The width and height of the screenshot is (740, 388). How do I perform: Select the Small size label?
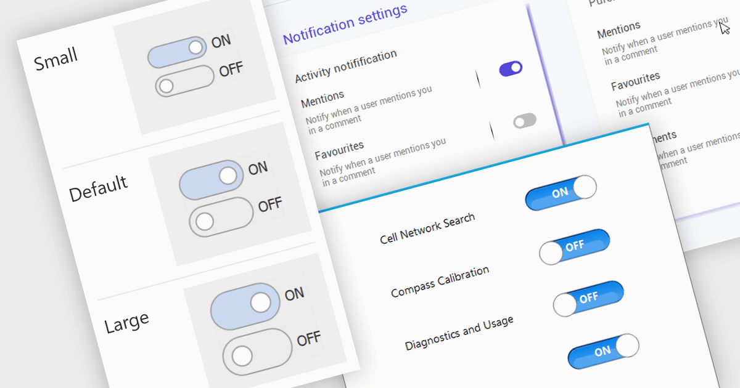(x=55, y=60)
